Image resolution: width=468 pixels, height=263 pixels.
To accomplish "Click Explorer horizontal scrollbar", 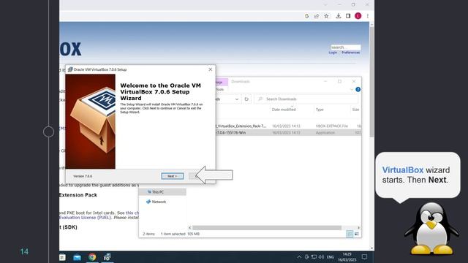I will click(266, 228).
